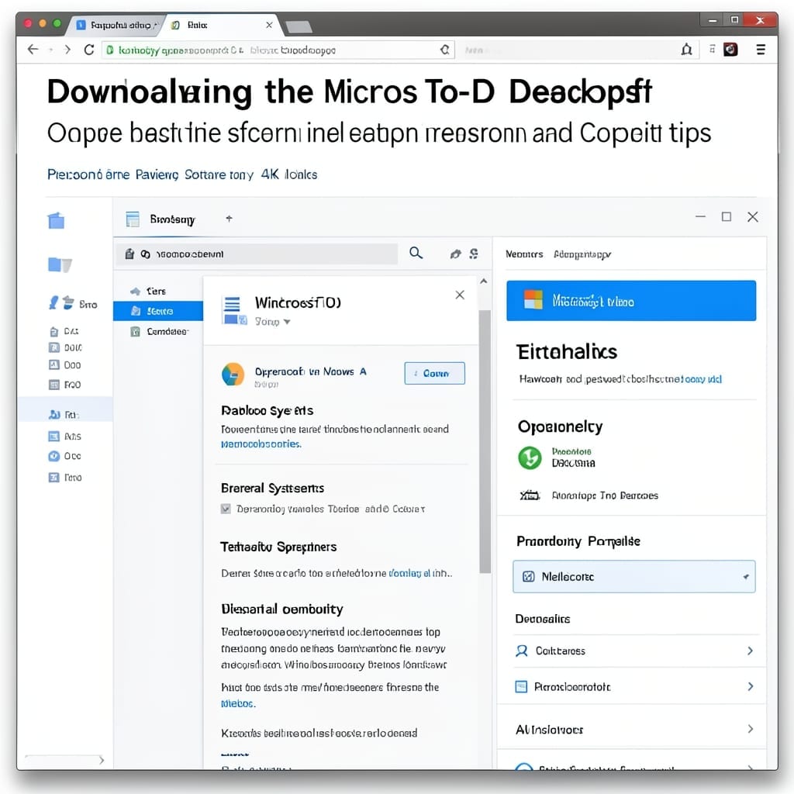Open the 'Oco' clock sidebar item
The image size is (794, 794).
[x=64, y=456]
